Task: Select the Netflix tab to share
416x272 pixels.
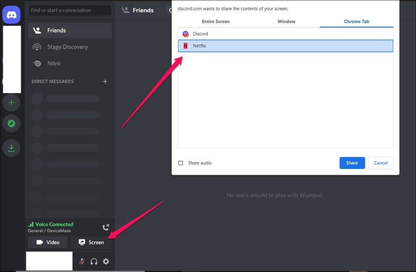Action: tap(199, 46)
